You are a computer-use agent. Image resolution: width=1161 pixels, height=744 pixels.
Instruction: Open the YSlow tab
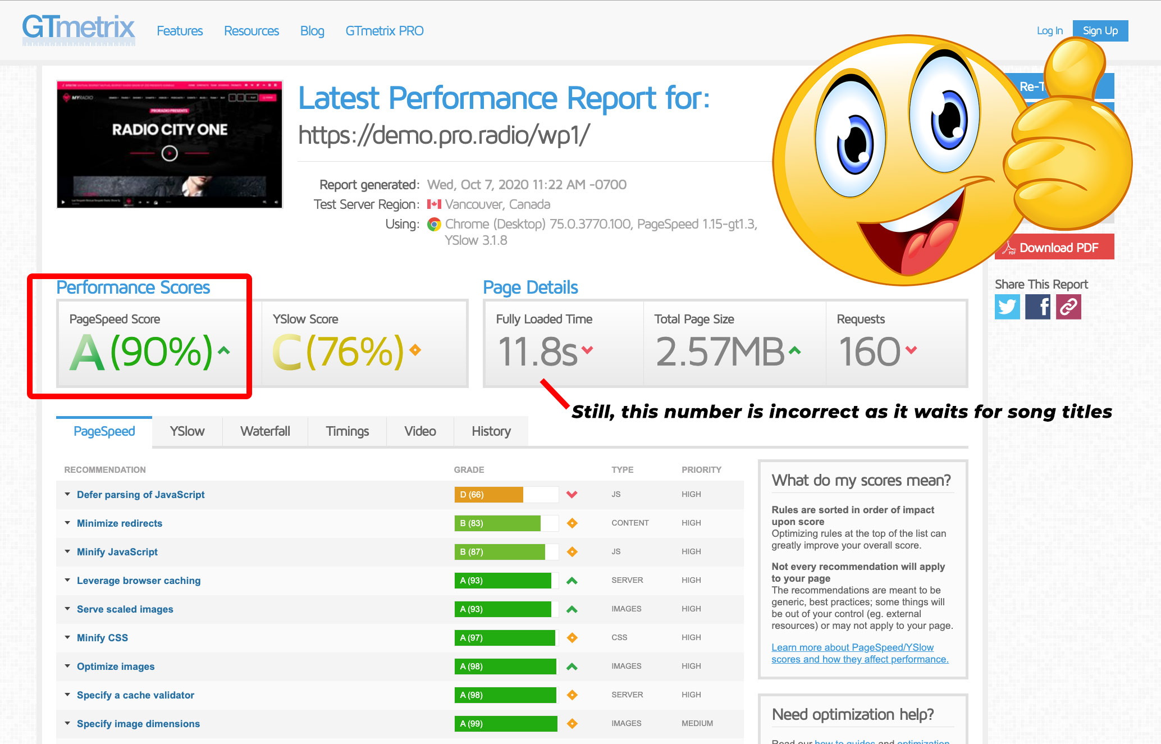[x=187, y=431]
